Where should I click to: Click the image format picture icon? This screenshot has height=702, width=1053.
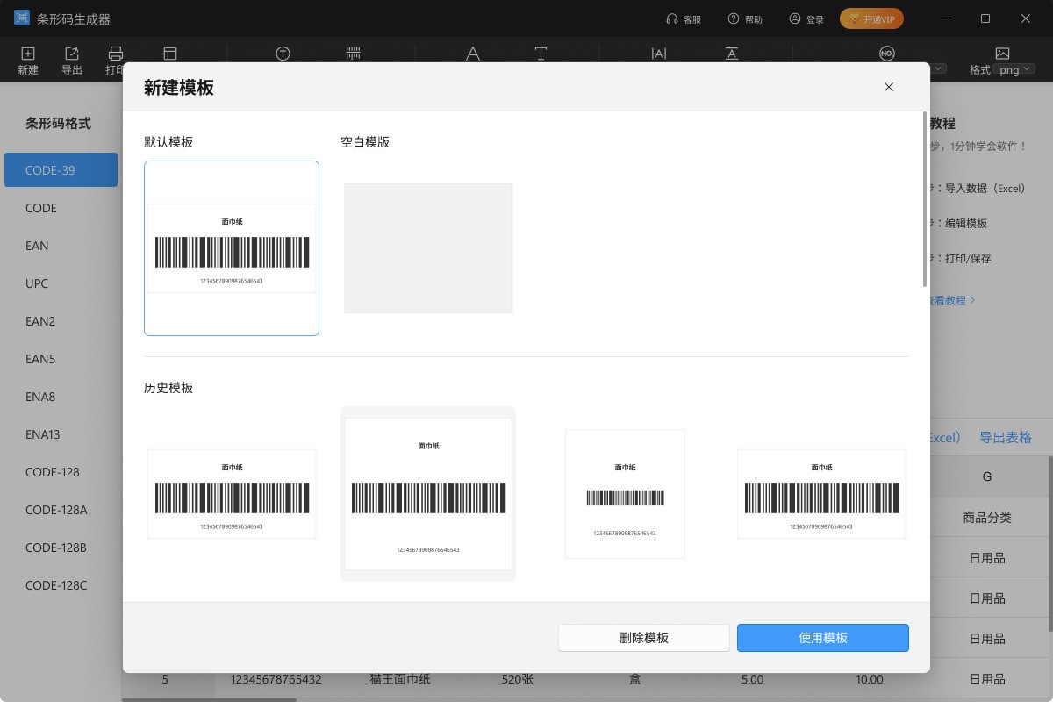pyautogui.click(x=1002, y=54)
